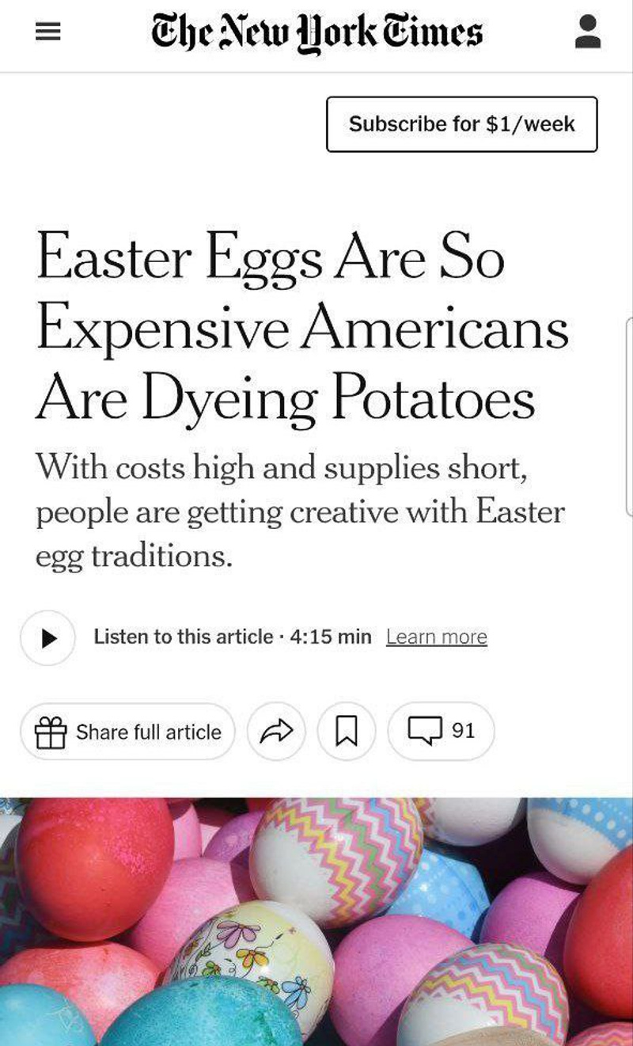The image size is (633, 1046).
Task: Play the article audio
Action: pyautogui.click(x=48, y=637)
